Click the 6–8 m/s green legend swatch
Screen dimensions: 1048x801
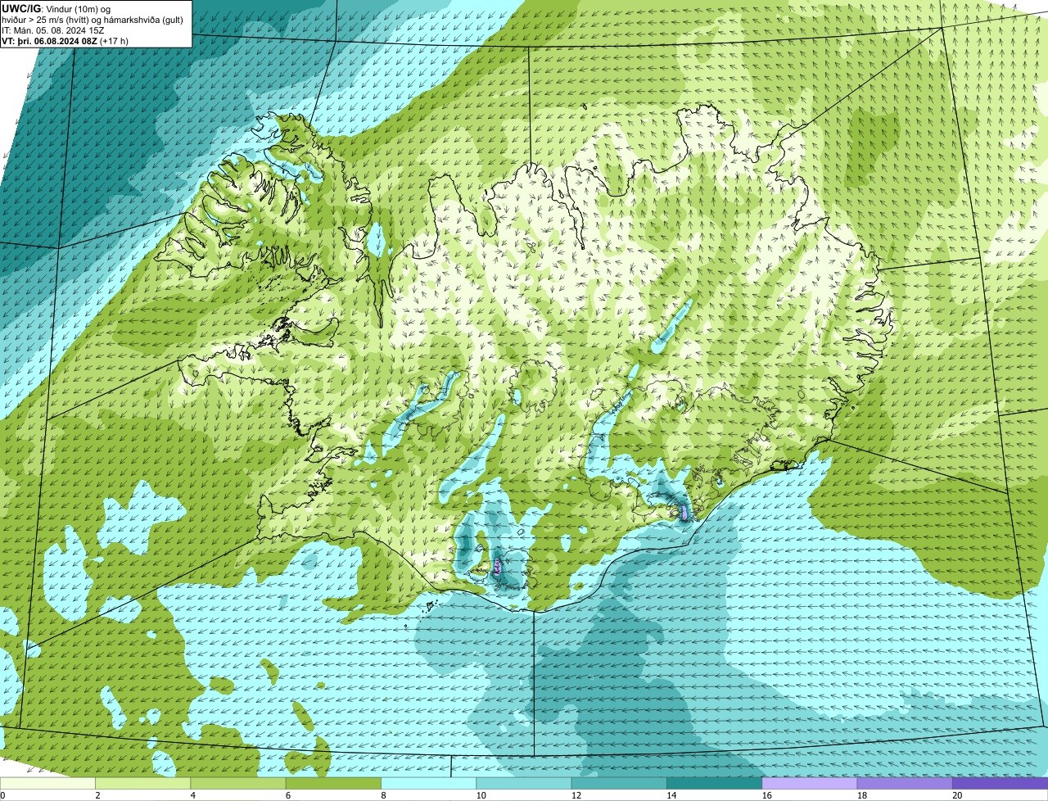click(x=333, y=783)
